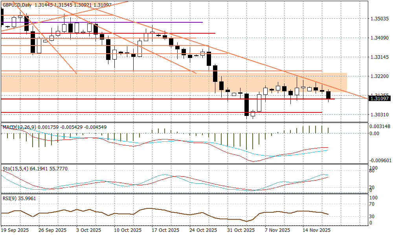This screenshot has height=235, width=393.
Task: Select the orange shaded rectangle zone
Action: pyautogui.click(x=275, y=83)
